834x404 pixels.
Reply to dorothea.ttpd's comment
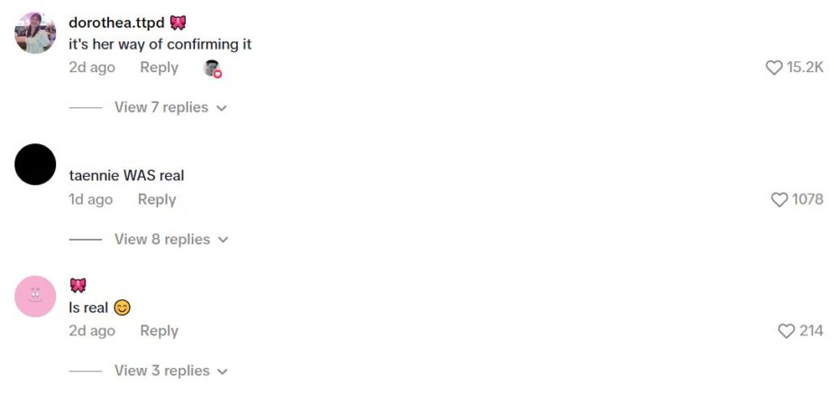tap(159, 68)
